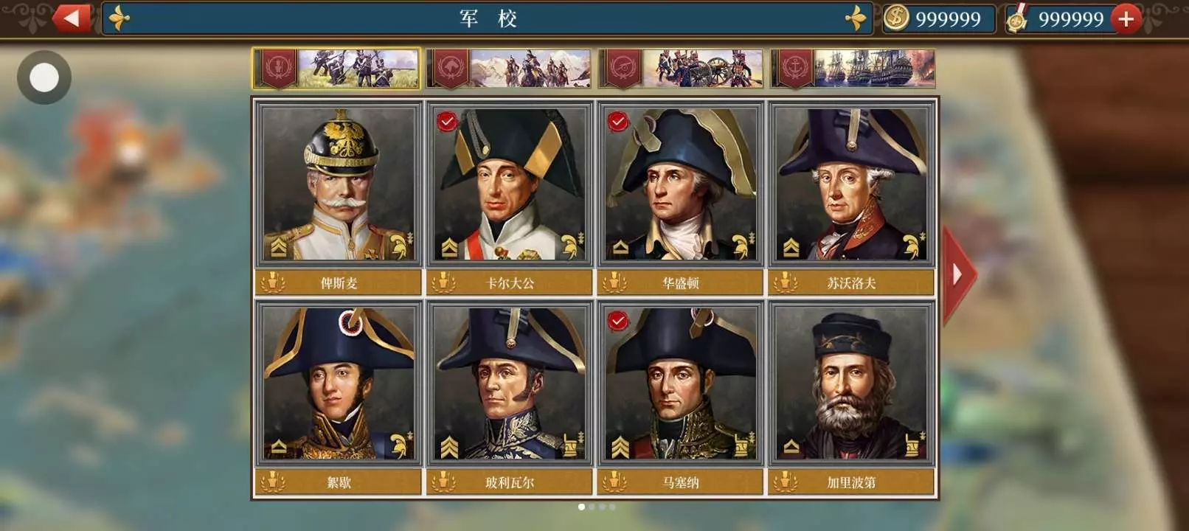Toggle the red checkmark on 华盛顿
This screenshot has height=531, width=1189.
pyautogui.click(x=618, y=122)
